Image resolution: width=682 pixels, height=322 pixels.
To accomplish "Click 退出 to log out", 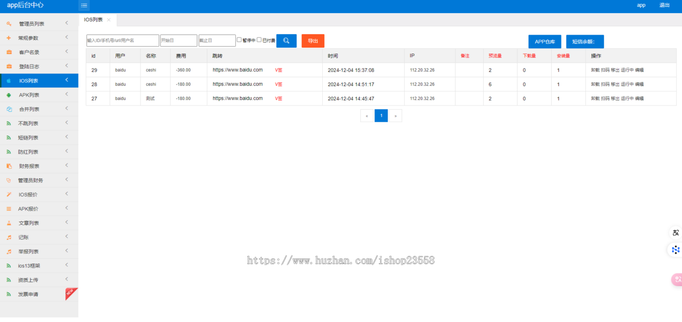I will click(664, 5).
